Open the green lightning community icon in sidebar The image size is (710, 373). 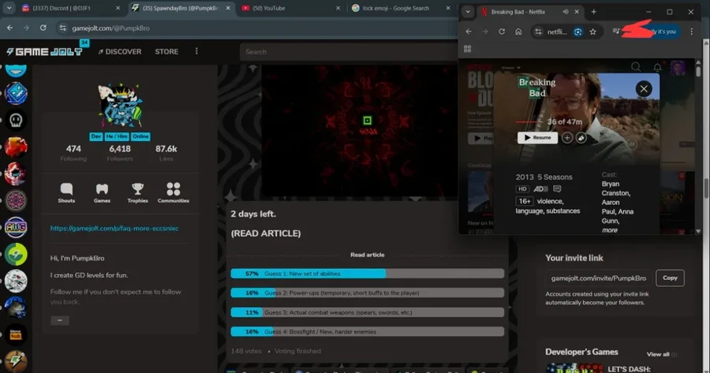16,255
